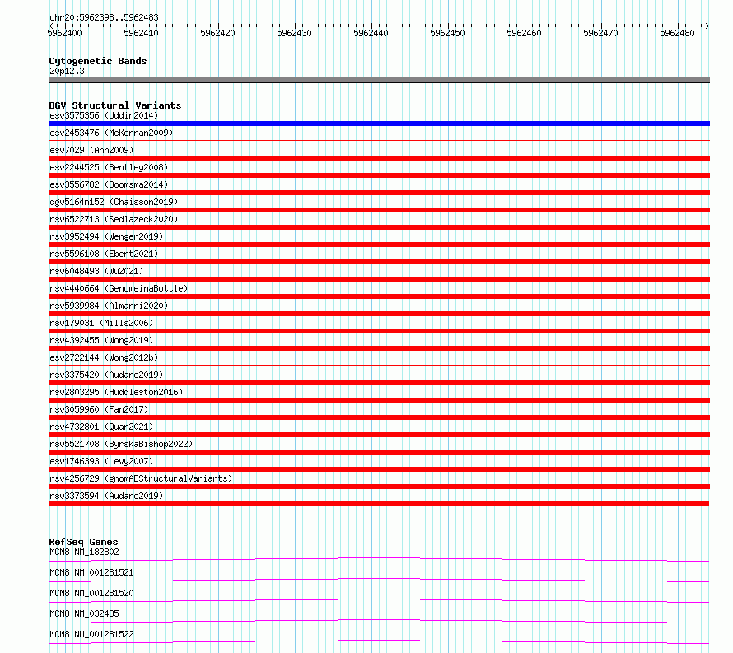
Task: Click dgv5164n152 (Chaisson2019) label
Action: pyautogui.click(x=114, y=202)
